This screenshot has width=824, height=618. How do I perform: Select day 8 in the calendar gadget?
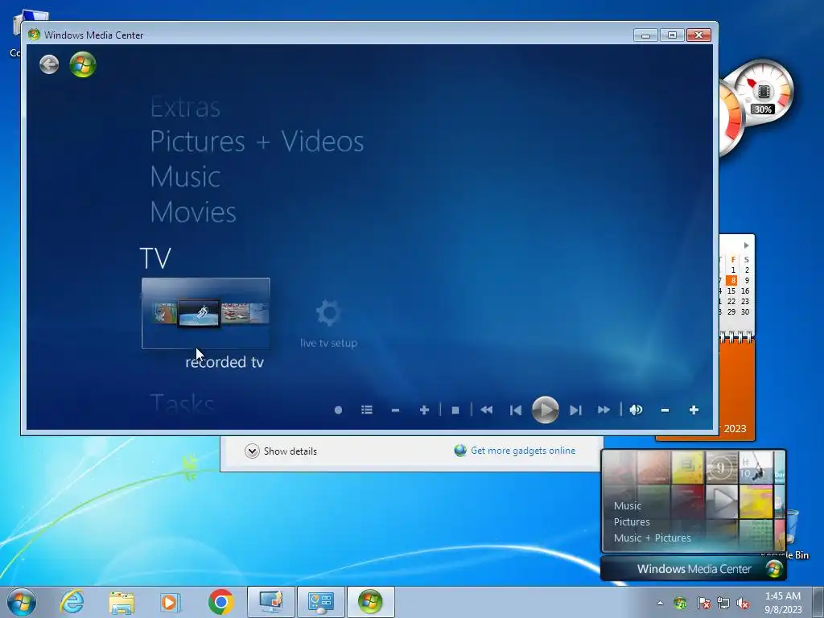pos(731,280)
